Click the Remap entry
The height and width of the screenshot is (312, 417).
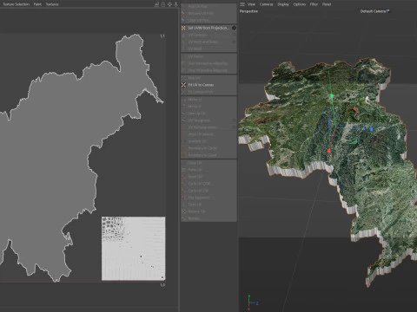[208, 218]
